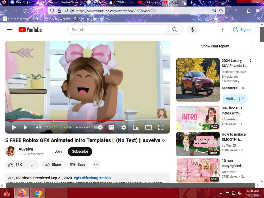This screenshot has height=198, width=264.
Task: Show video info card icon
Action: click(162, 47)
